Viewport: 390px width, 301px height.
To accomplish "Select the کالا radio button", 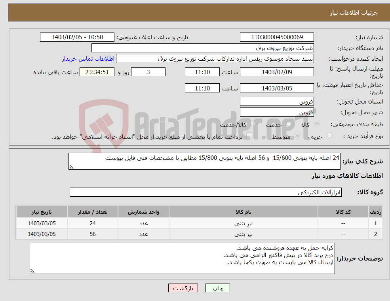I will [x=317, y=124].
